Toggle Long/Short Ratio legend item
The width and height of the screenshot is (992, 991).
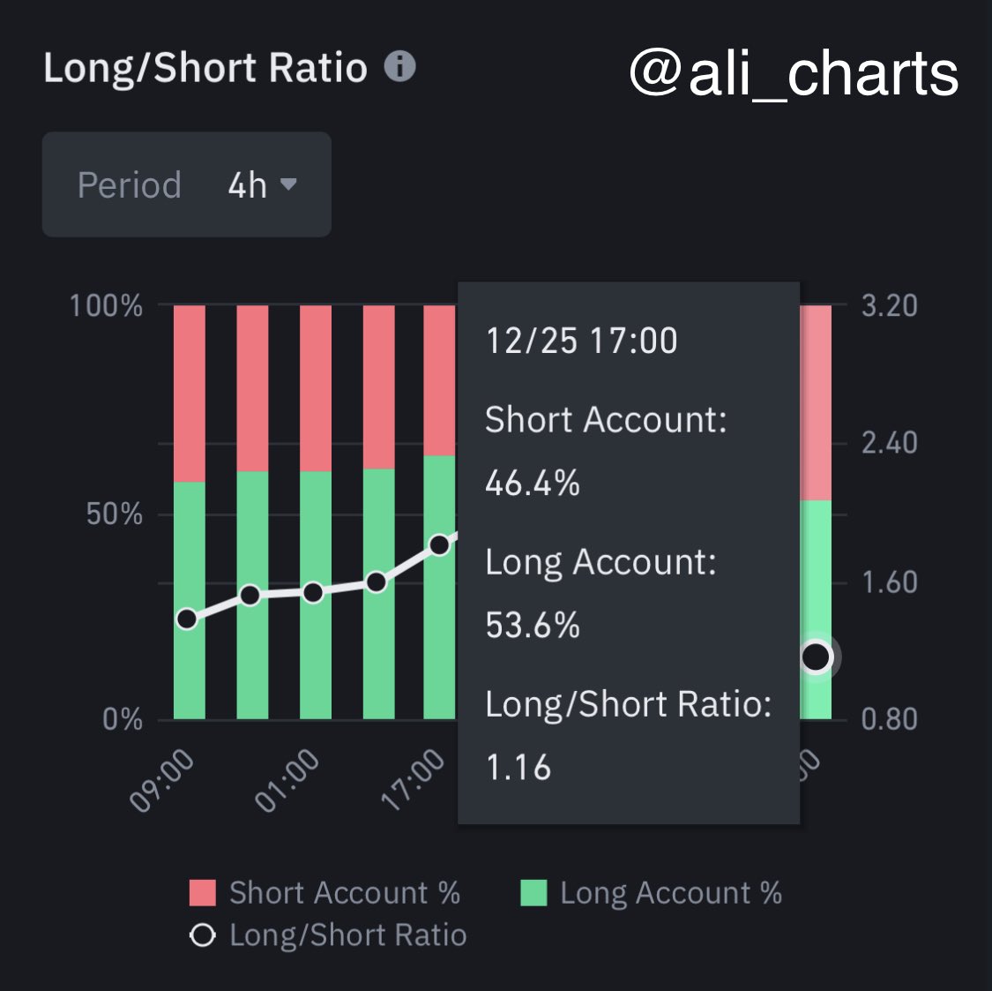click(x=347, y=935)
